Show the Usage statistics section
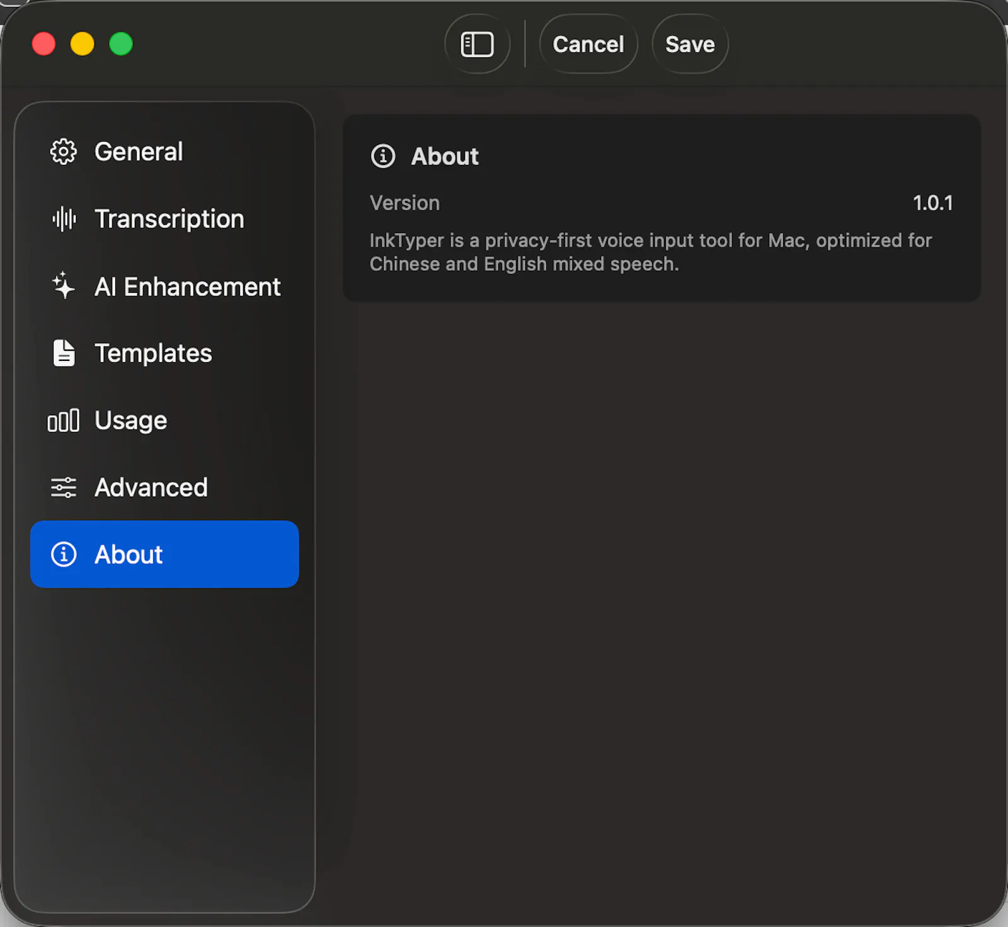Image resolution: width=1008 pixels, height=927 pixels. [164, 420]
